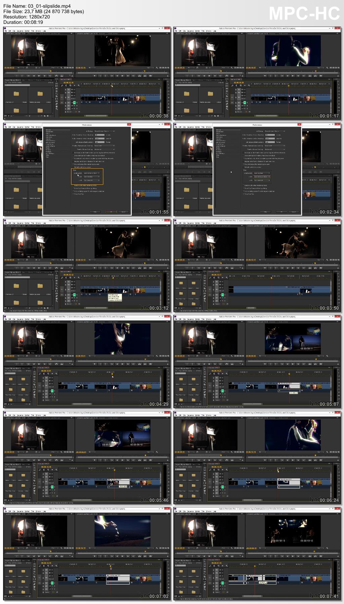
Task: Switch project panel to list view in the 00:00:38 frame
Action: [x=6, y=116]
